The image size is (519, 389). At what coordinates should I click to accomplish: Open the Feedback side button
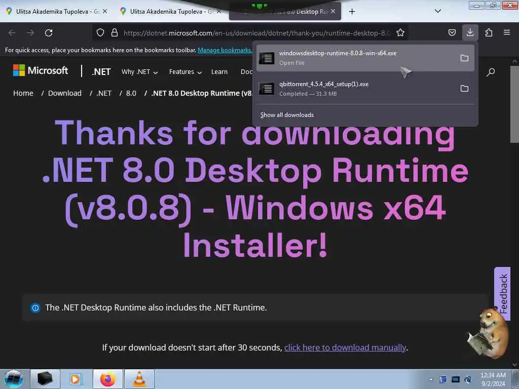click(502, 294)
